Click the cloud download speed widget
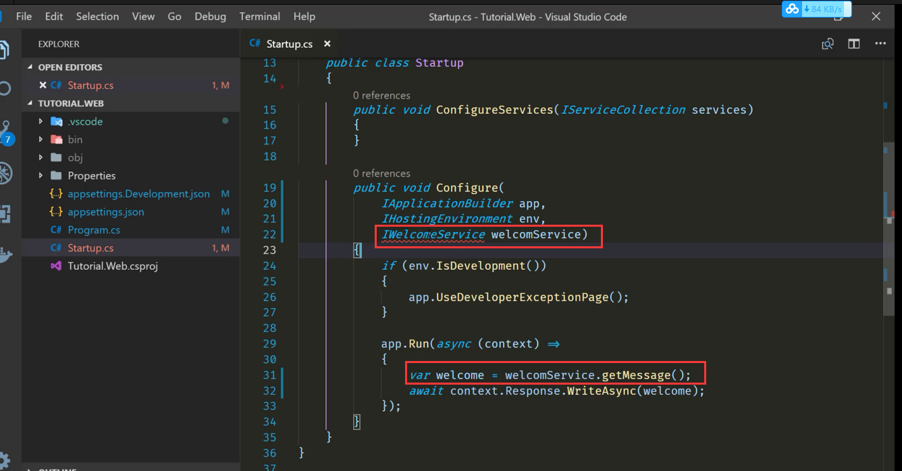 [x=816, y=9]
